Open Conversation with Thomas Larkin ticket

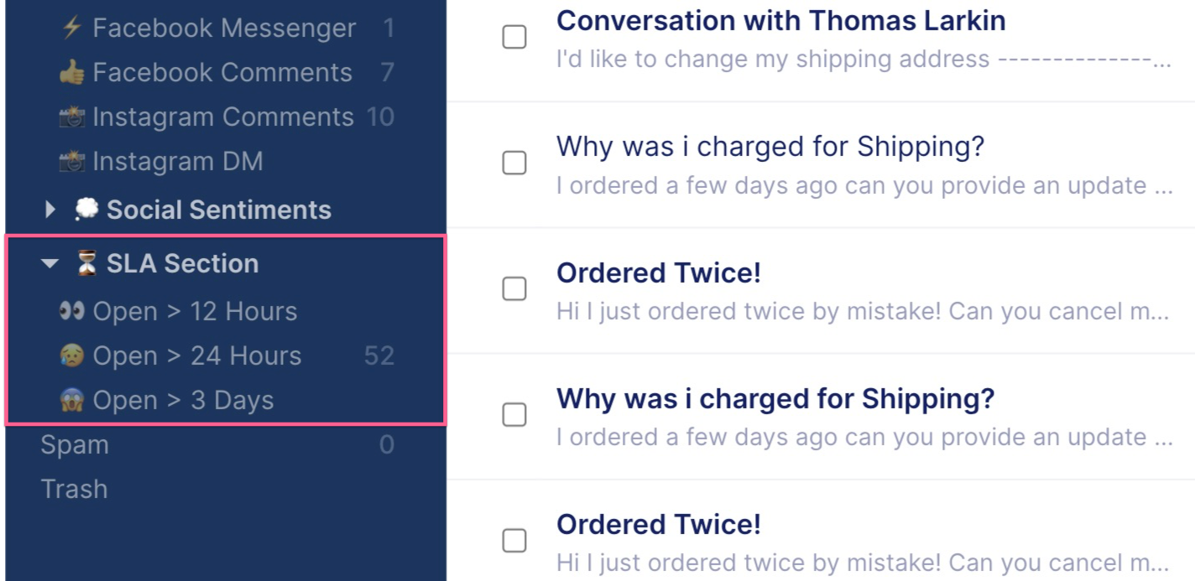tap(780, 20)
